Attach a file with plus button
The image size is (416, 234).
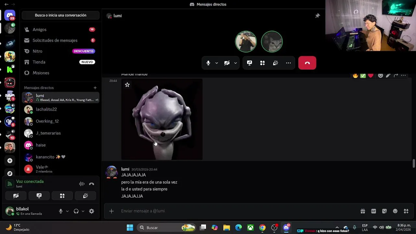pyautogui.click(x=111, y=211)
